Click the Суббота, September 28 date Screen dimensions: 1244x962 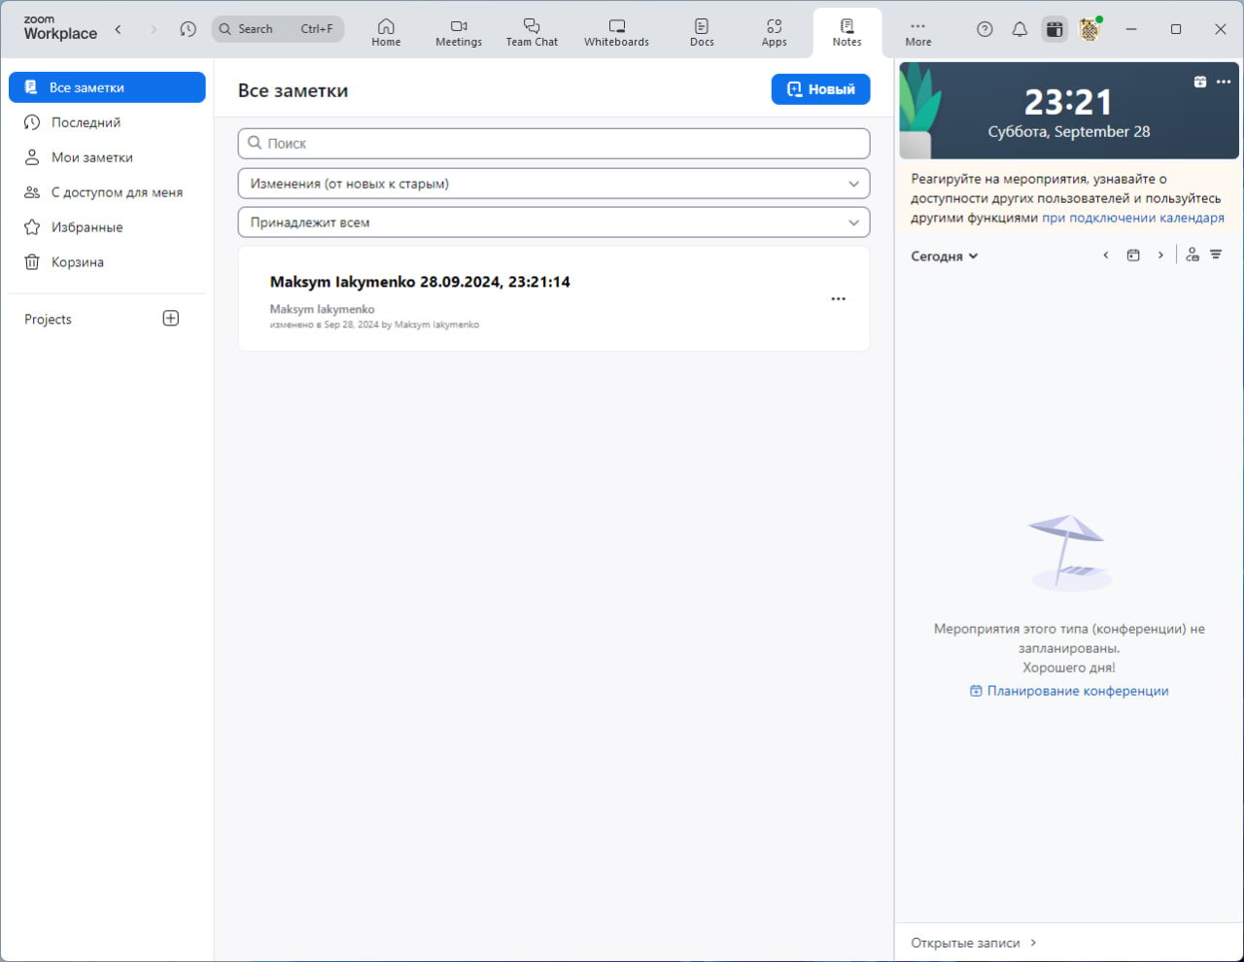coord(1069,132)
